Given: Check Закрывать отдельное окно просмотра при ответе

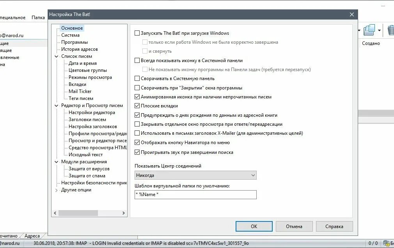Looking at the screenshot, I should [x=137, y=124].
